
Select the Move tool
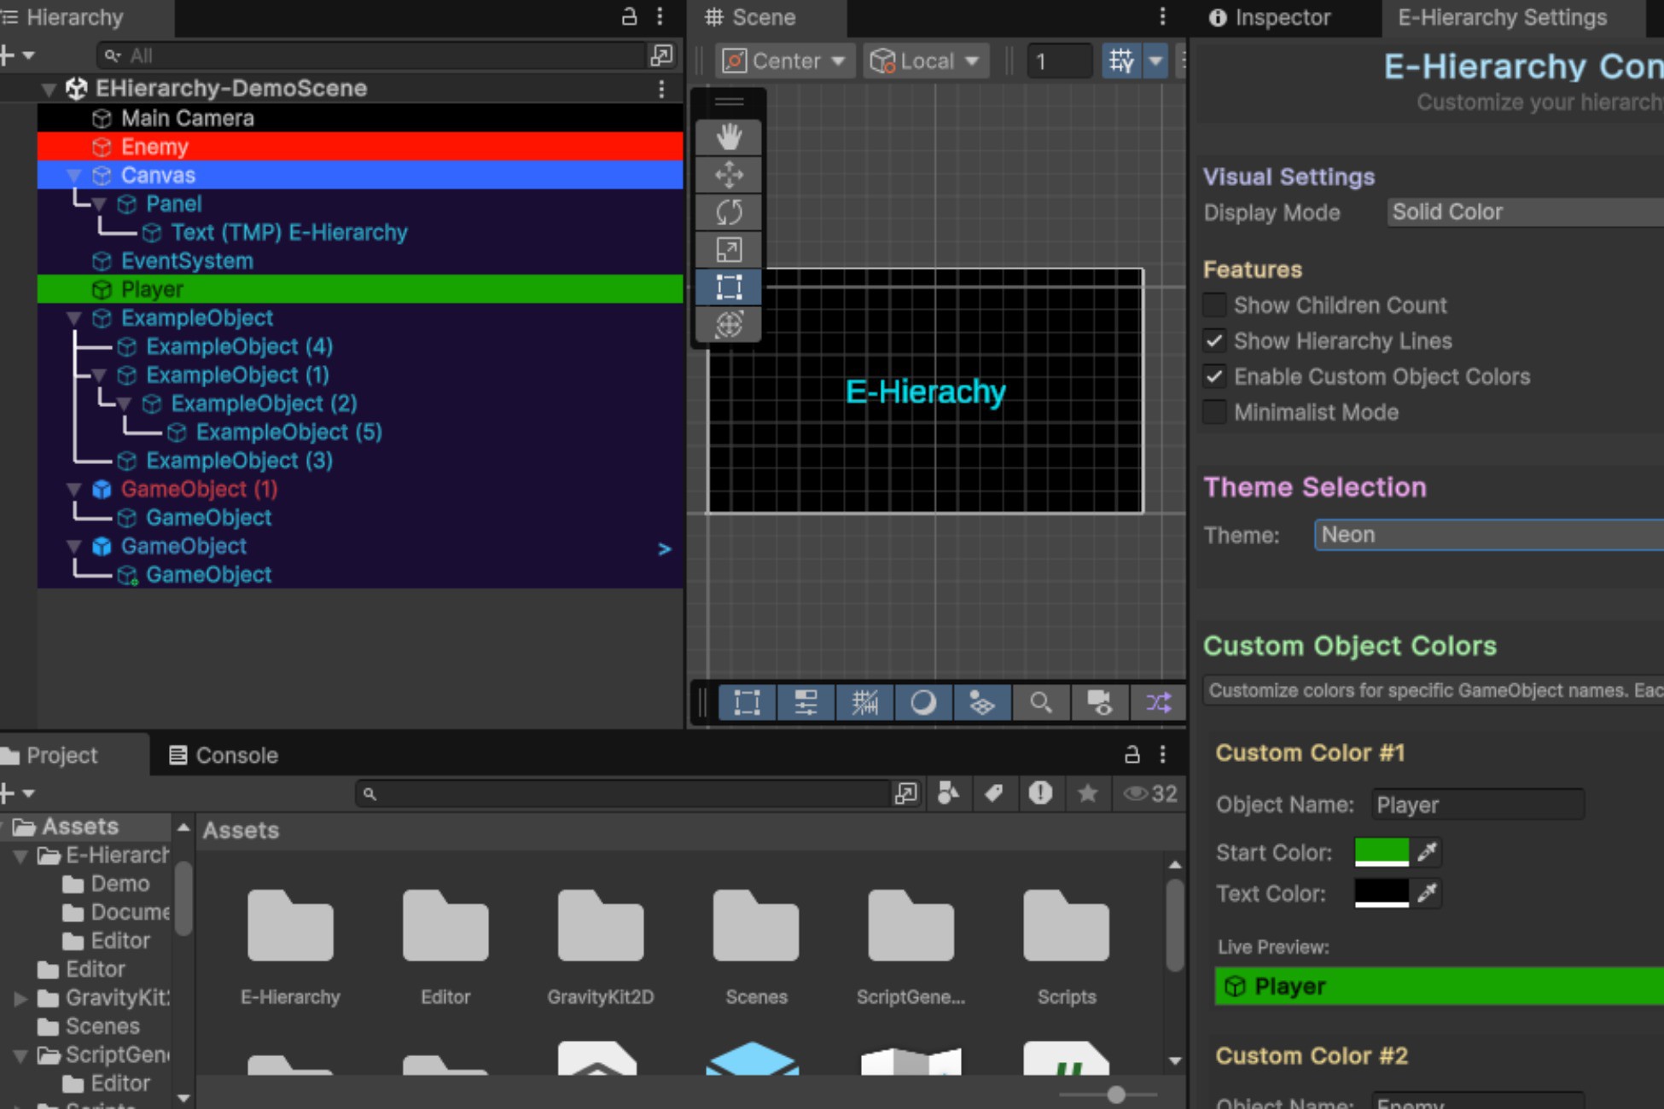click(728, 175)
